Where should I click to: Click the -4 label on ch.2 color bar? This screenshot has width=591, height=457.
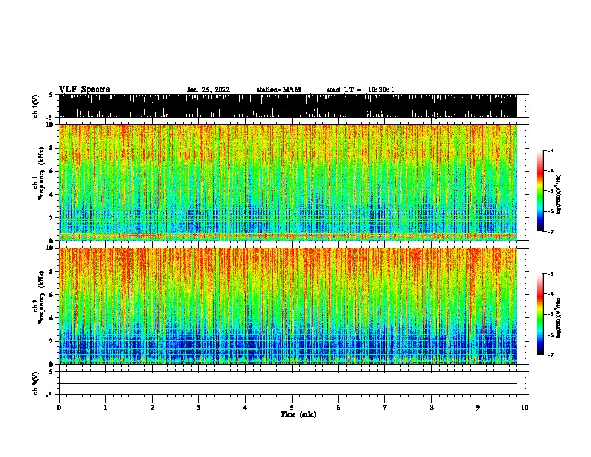point(550,294)
